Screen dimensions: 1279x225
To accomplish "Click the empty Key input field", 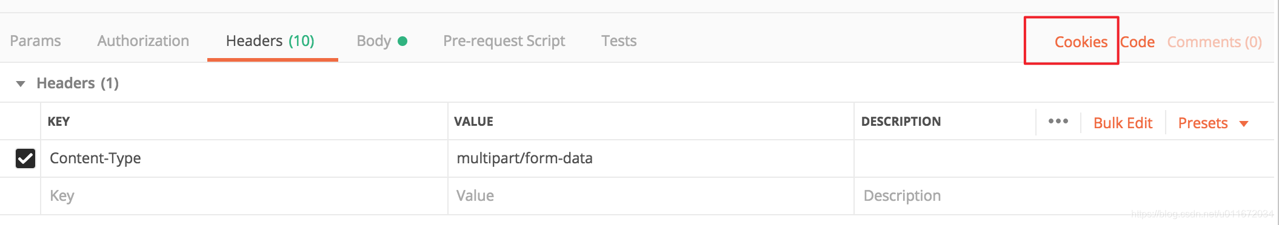I will [x=244, y=196].
